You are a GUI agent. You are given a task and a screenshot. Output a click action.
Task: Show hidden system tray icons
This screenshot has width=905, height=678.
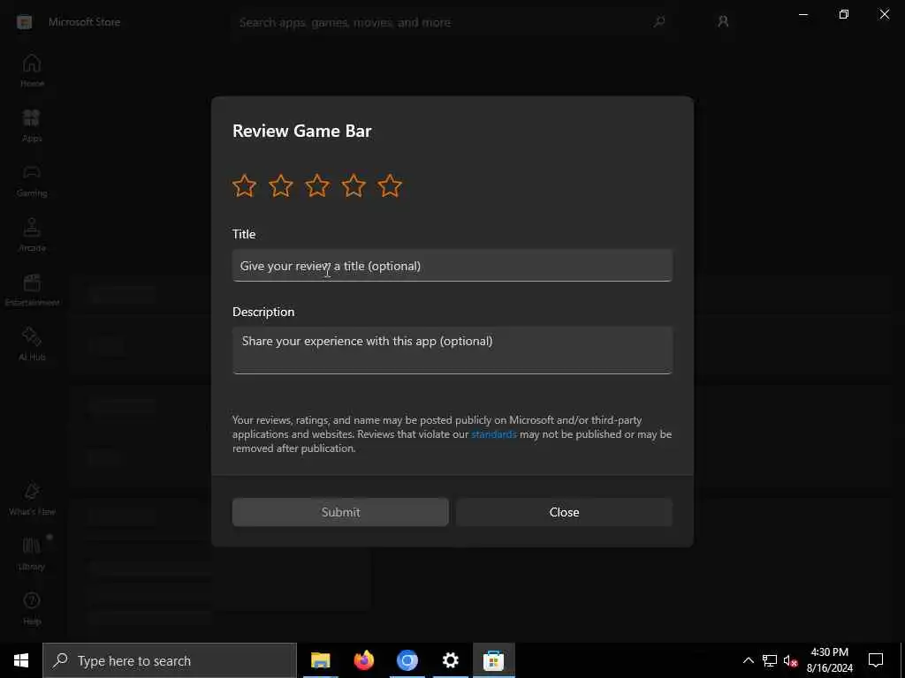click(x=748, y=660)
